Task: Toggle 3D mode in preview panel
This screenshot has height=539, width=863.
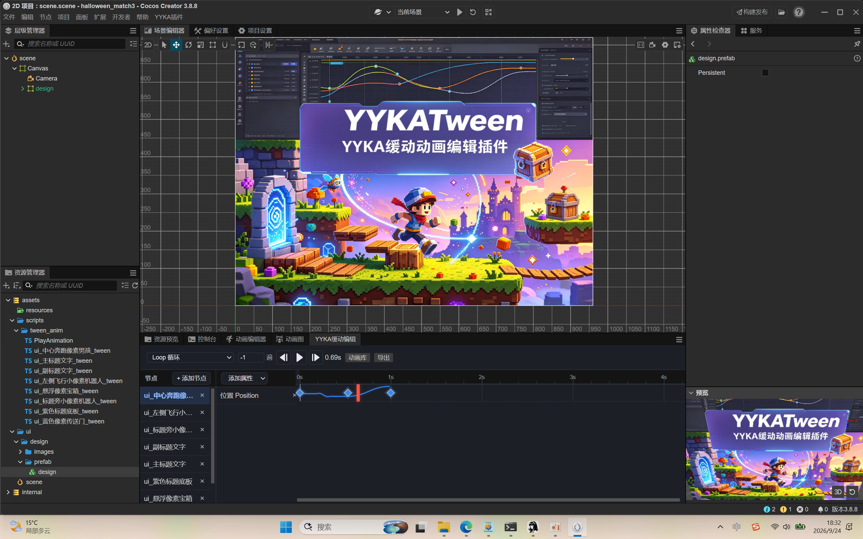Action: [x=838, y=492]
